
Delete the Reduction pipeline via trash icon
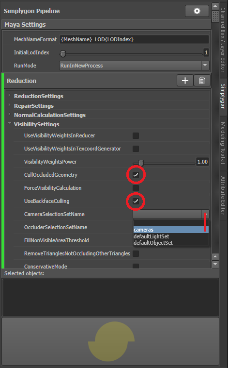point(202,81)
